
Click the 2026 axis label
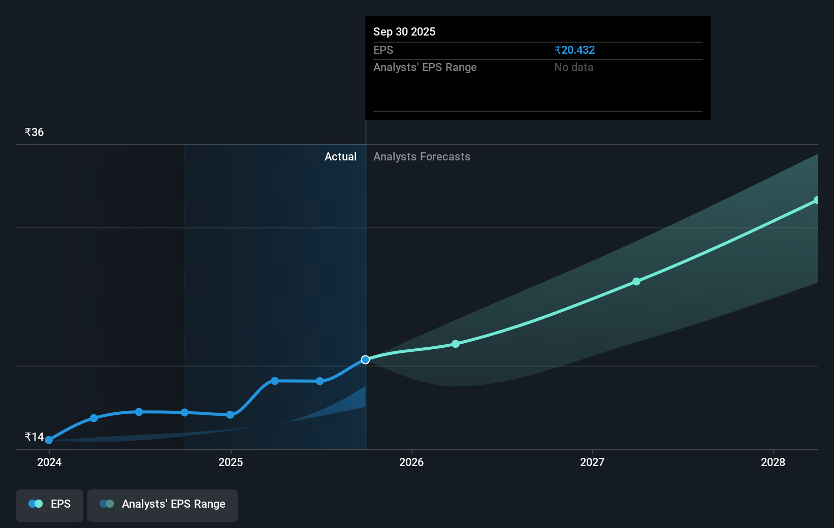click(412, 463)
